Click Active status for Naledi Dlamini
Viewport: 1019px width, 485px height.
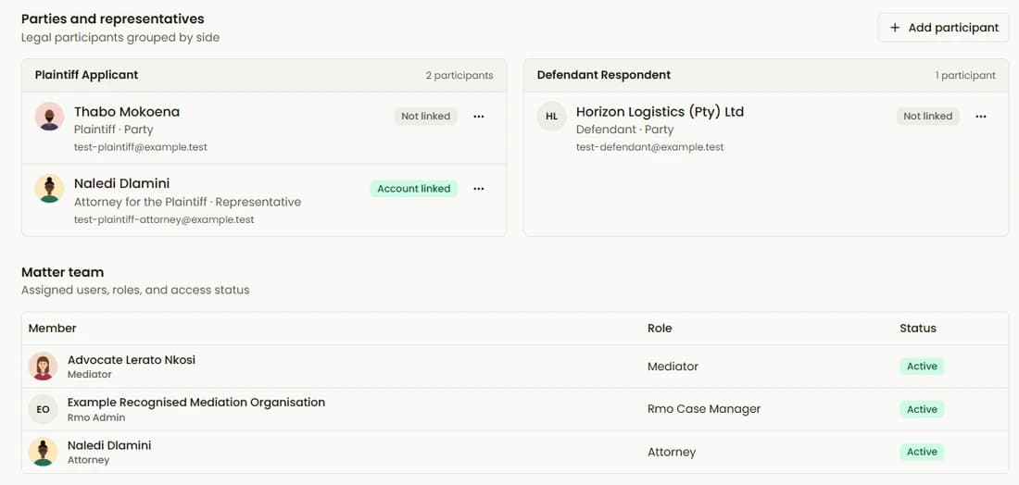click(922, 452)
